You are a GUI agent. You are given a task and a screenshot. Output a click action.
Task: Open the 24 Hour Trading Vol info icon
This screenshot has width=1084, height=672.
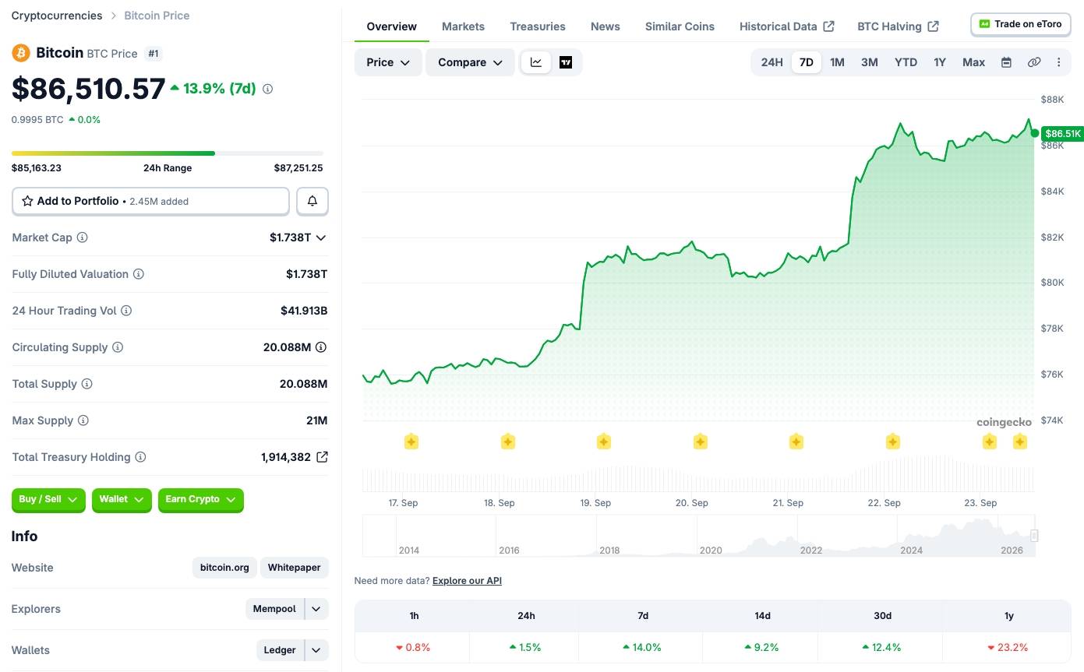tap(126, 311)
